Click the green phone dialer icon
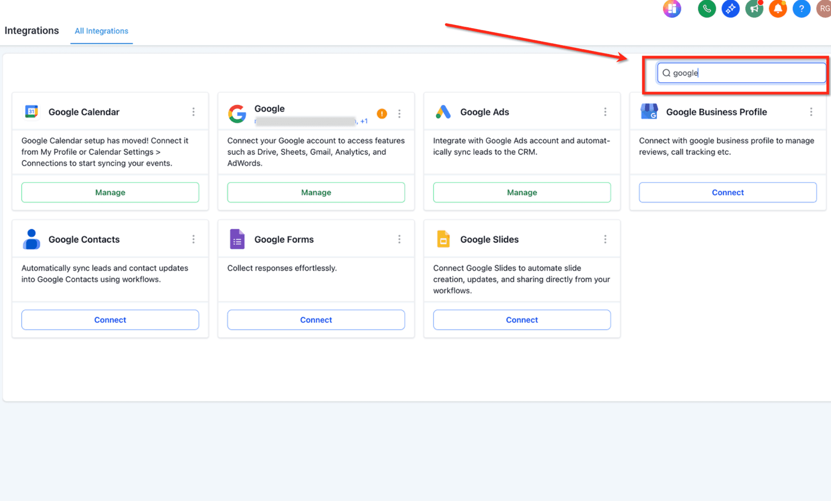The image size is (831, 501). pos(707,8)
